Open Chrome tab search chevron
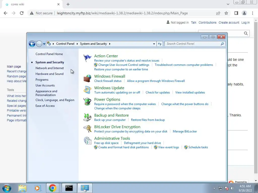The width and height of the screenshot is (258, 193). [228, 4]
